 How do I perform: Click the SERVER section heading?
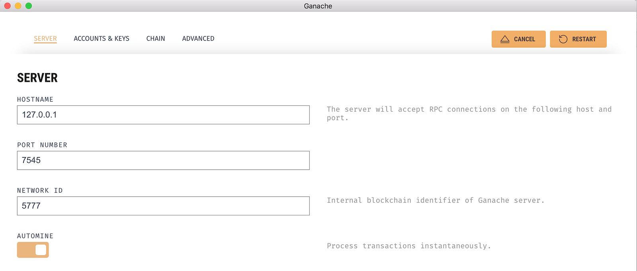point(37,78)
